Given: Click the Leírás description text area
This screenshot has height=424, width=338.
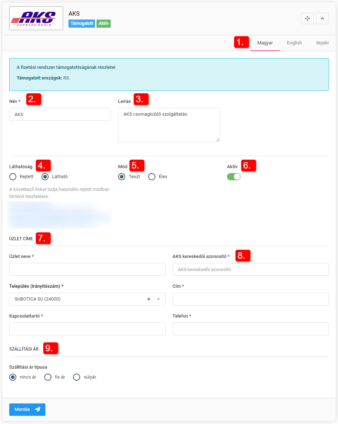Looking at the screenshot, I should [169, 124].
